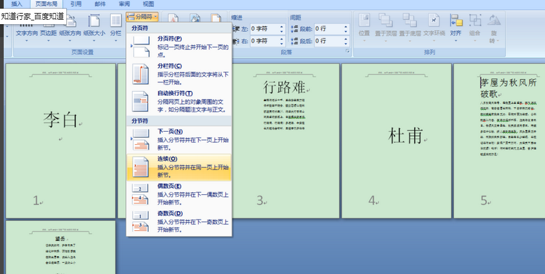Click the 自动换行符(T) text wrapping break icon
This screenshot has height=274, width=545.
coord(140,101)
